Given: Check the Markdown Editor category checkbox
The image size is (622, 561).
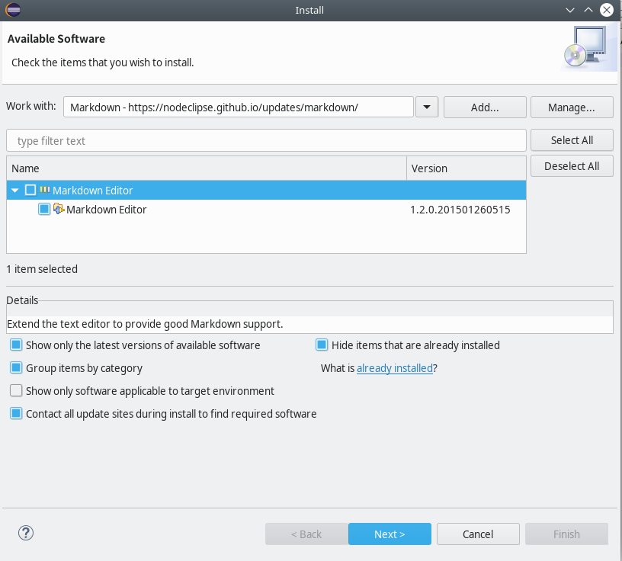Looking at the screenshot, I should pos(30,190).
